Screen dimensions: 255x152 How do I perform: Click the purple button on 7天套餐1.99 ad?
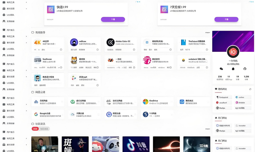pyautogui.click(x=226, y=19)
